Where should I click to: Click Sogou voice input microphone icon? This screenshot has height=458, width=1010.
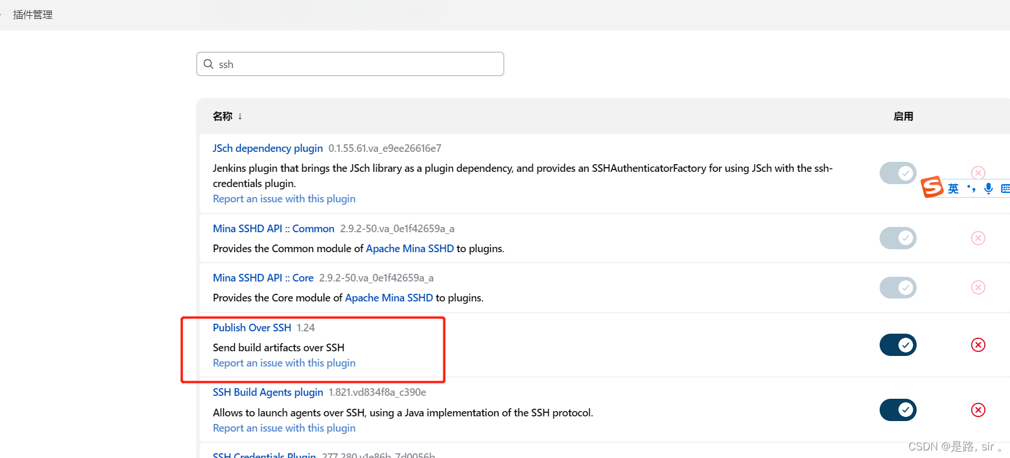(x=989, y=188)
